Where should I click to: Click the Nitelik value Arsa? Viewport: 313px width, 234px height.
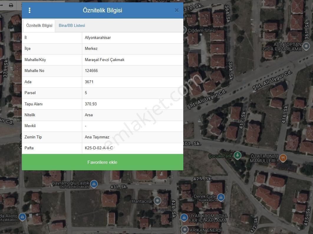tap(89, 115)
